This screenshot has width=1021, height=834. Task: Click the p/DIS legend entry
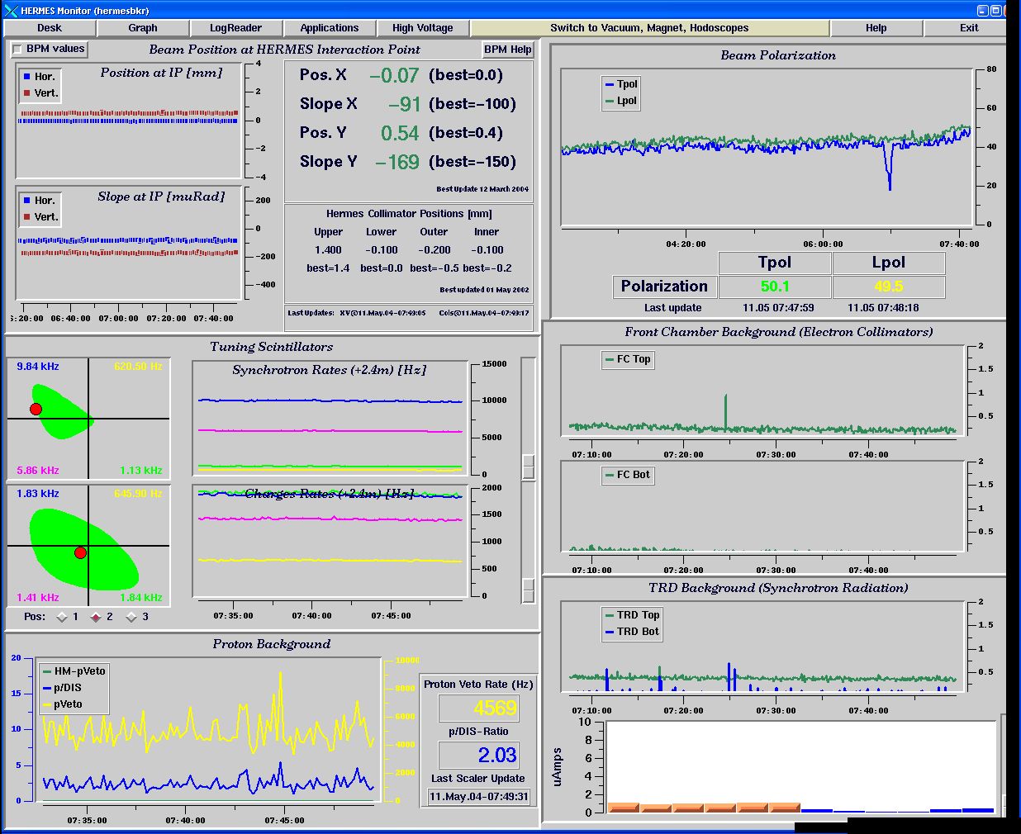point(62,688)
